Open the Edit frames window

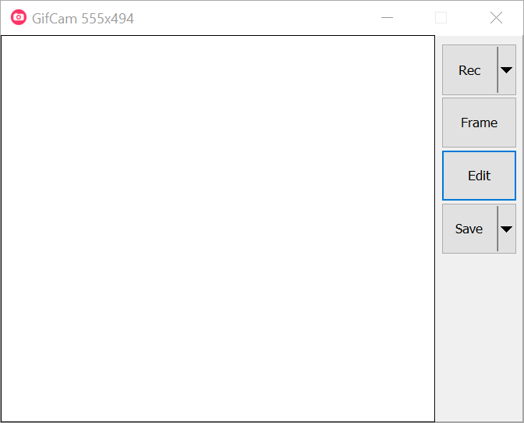click(479, 176)
